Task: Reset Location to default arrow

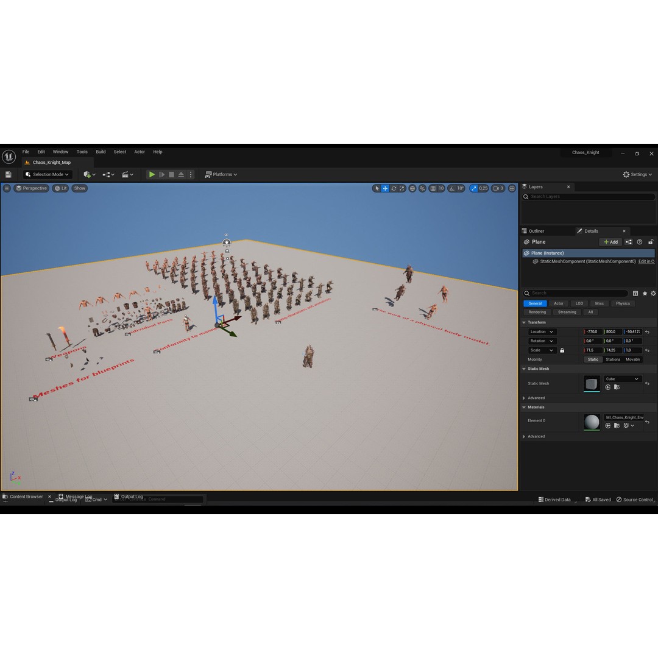Action: click(x=648, y=332)
